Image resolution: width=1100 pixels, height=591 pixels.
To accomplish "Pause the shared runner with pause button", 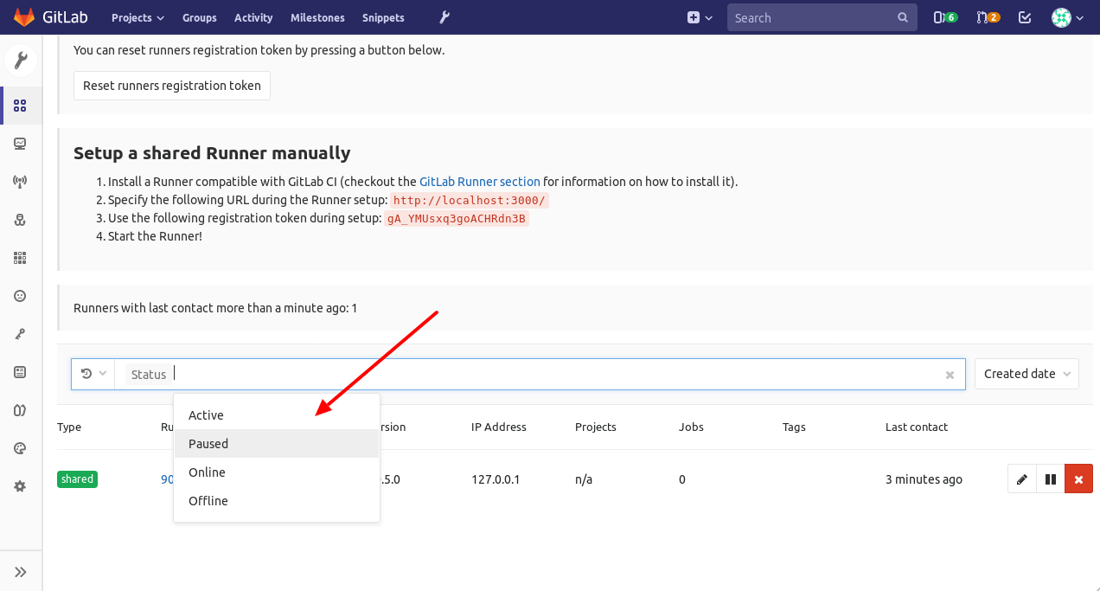I will pyautogui.click(x=1050, y=479).
